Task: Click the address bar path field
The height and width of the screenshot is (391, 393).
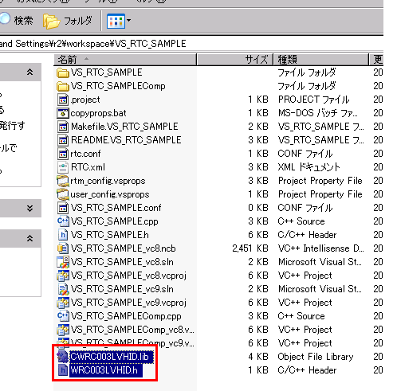Action: pyautogui.click(x=191, y=44)
